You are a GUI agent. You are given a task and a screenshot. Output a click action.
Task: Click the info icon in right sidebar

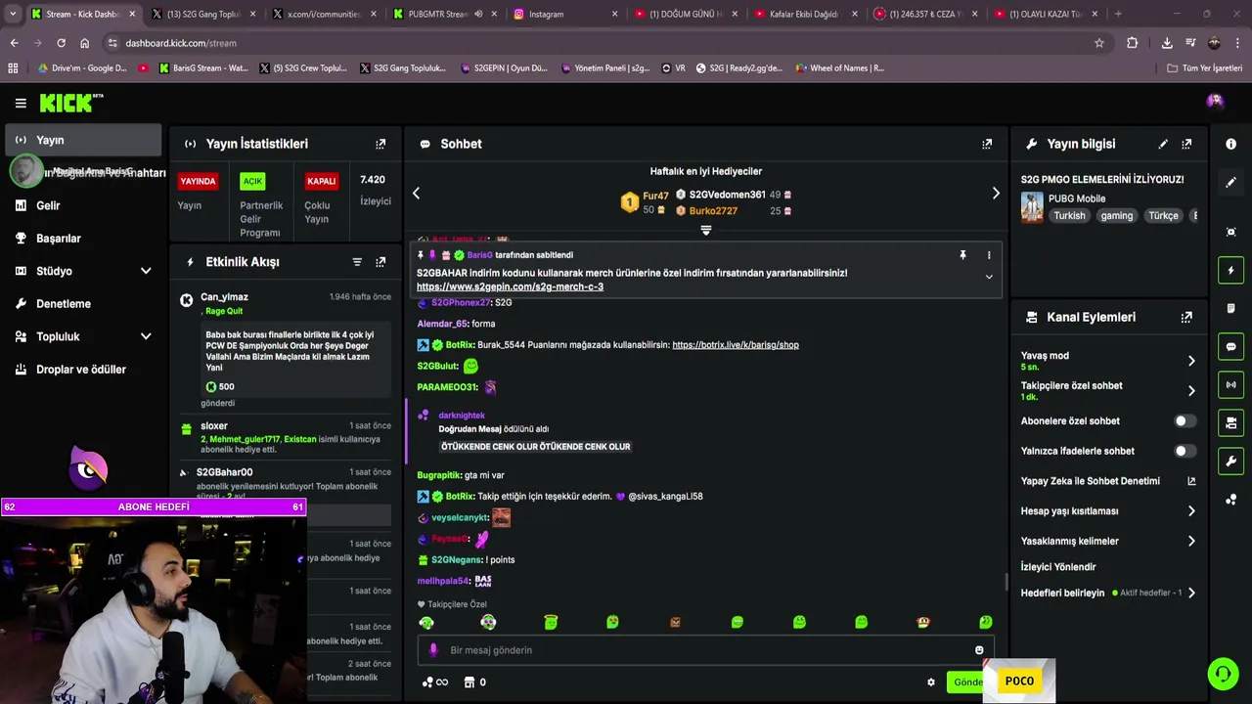[1230, 144]
